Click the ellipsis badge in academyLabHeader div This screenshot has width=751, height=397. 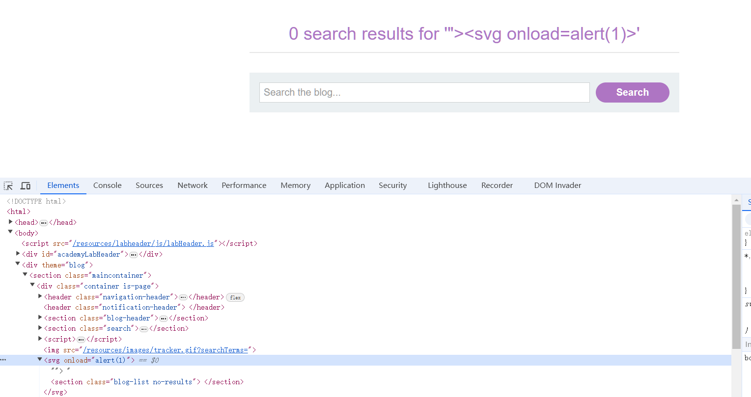pos(134,255)
